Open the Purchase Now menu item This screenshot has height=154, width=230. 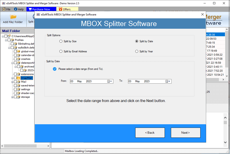tap(41, 9)
